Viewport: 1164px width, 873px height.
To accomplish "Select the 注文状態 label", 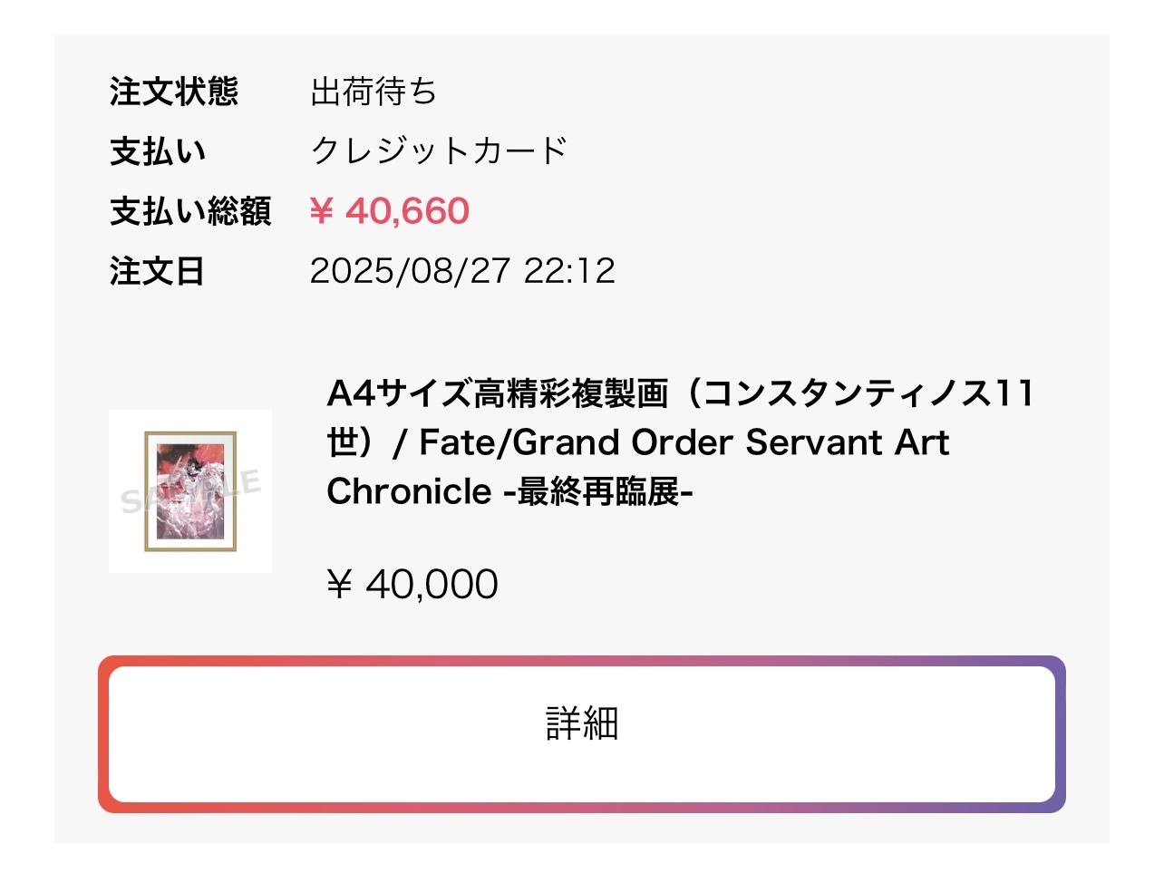I will pos(173,92).
